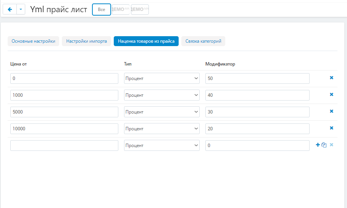Click the empty Цена от field
The height and width of the screenshot is (208, 347).
64,146
